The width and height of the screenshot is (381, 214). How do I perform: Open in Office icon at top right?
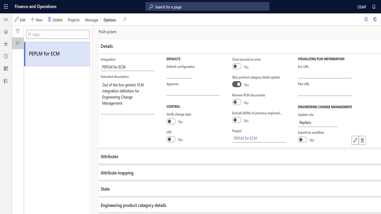[x=375, y=19]
